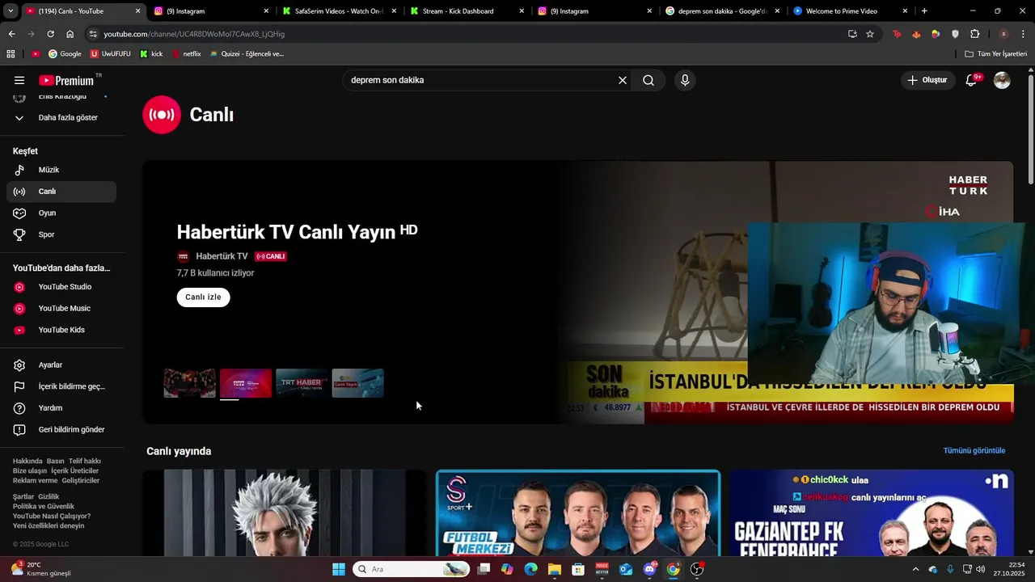
Task: Click the browser home button
Action: click(70, 34)
